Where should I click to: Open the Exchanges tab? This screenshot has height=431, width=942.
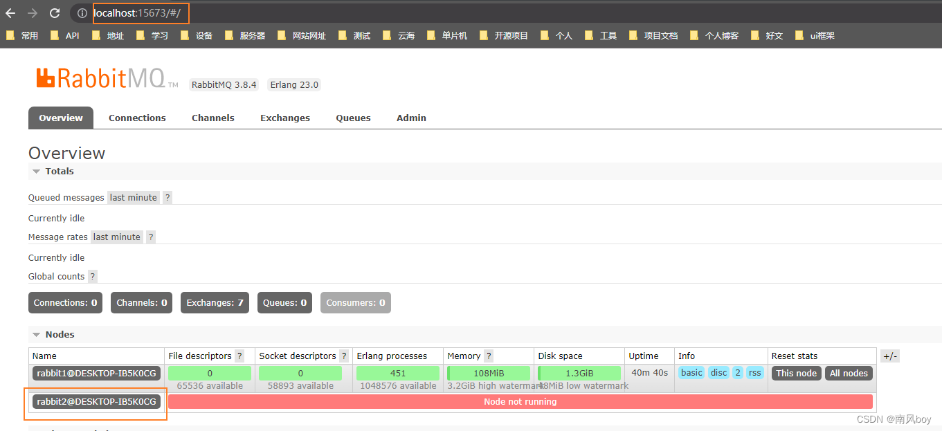click(285, 118)
